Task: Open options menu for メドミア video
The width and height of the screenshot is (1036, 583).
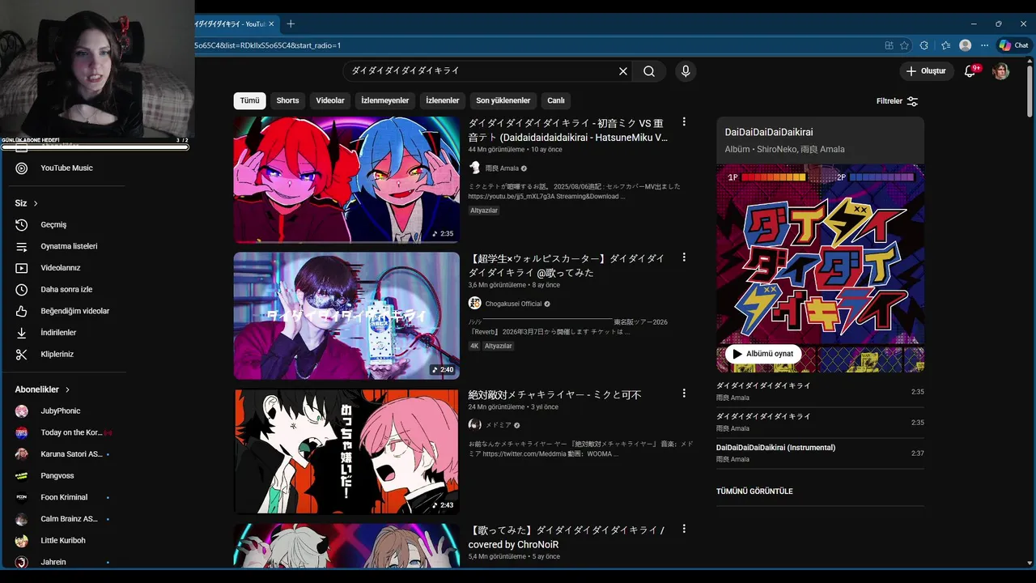Action: pyautogui.click(x=684, y=394)
